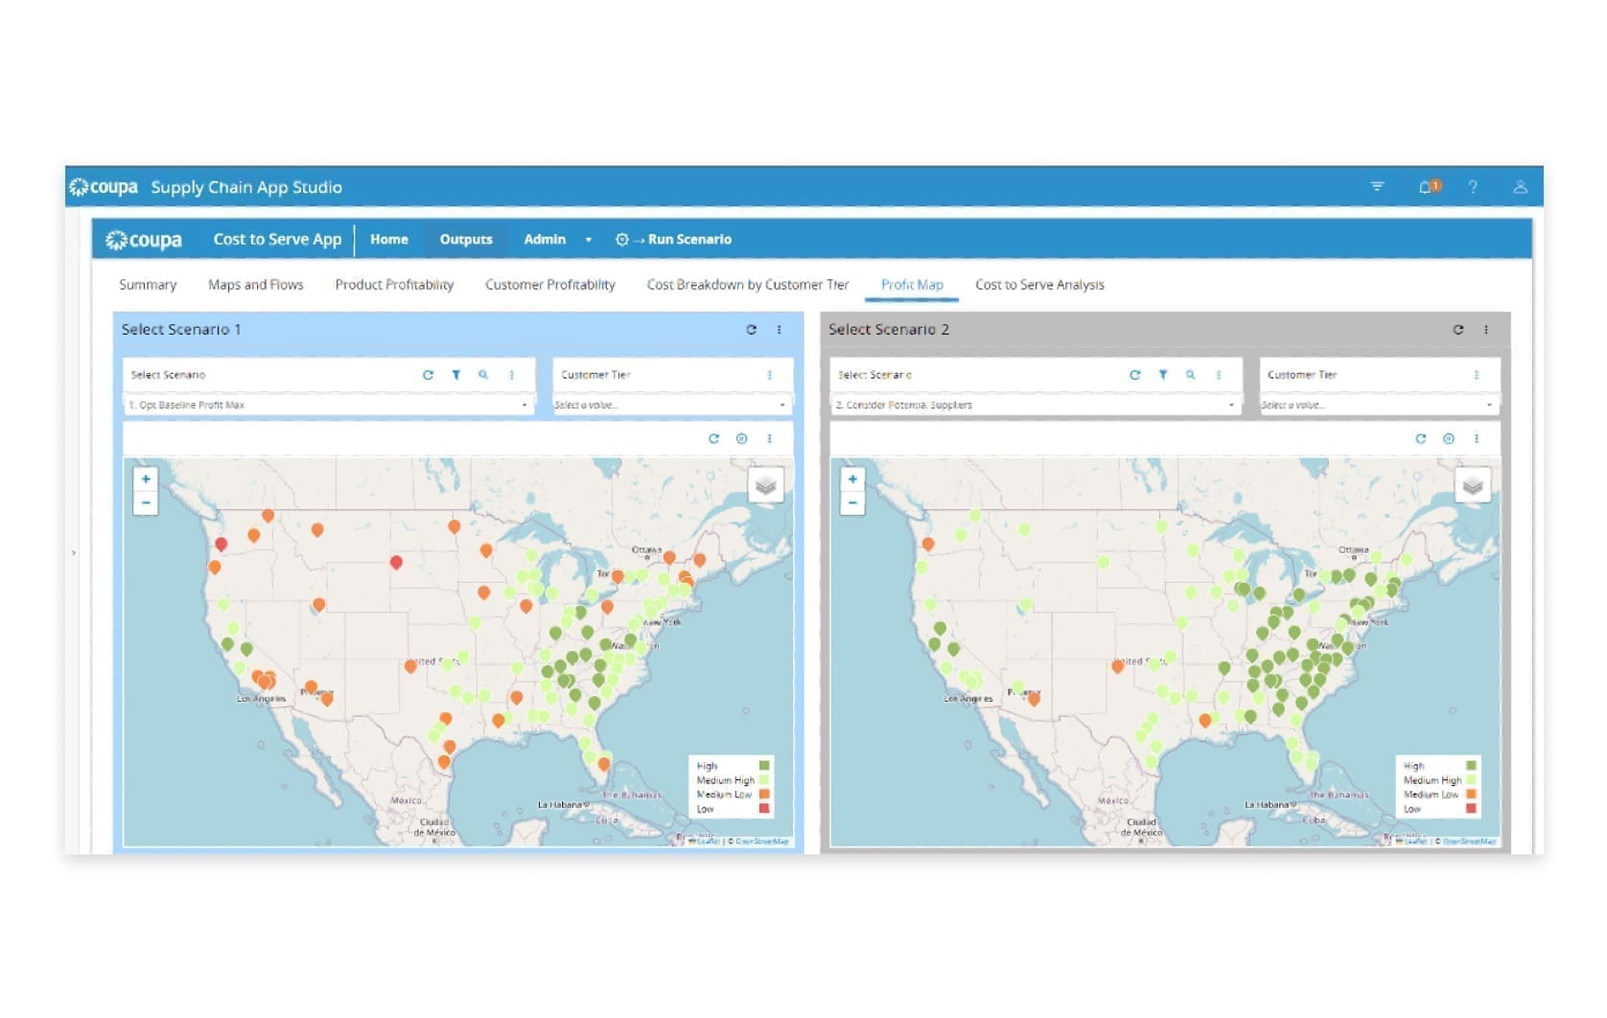
Task: Refresh the Select Scenario 2 panel
Action: click(x=1458, y=329)
